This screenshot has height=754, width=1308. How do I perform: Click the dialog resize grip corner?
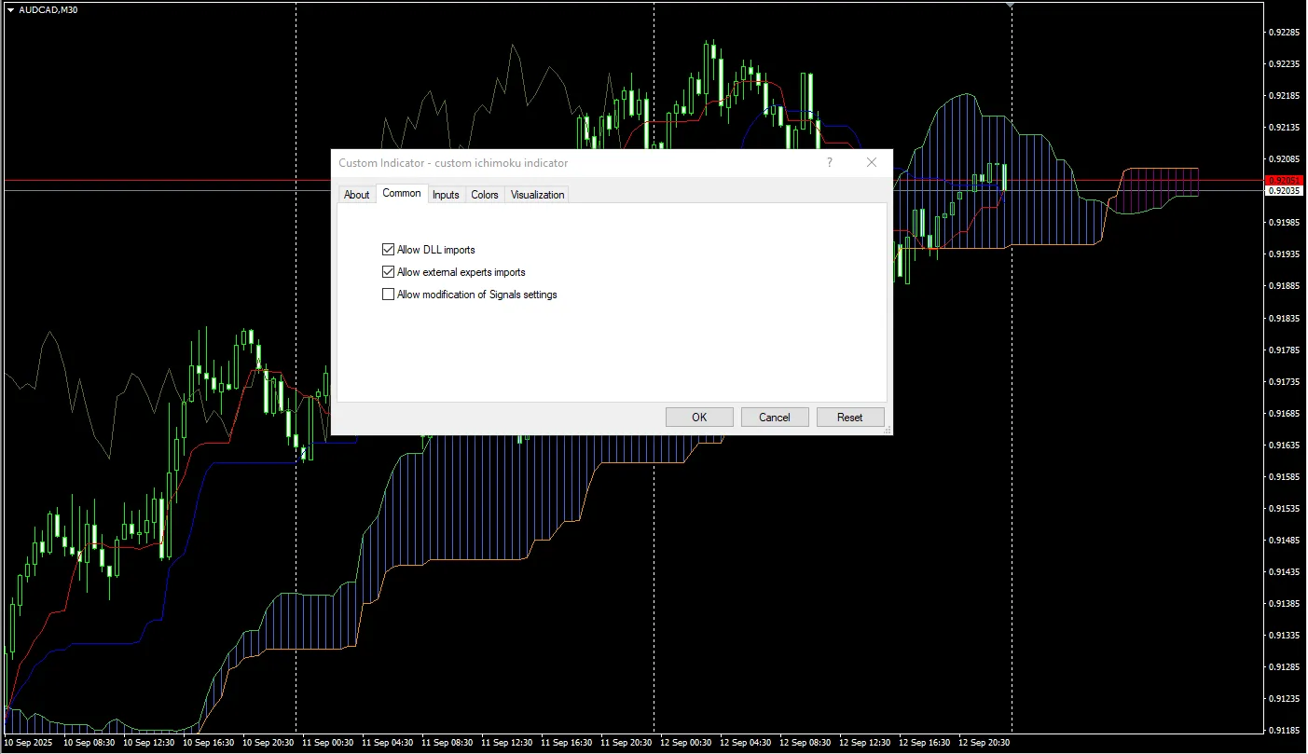[x=888, y=430]
